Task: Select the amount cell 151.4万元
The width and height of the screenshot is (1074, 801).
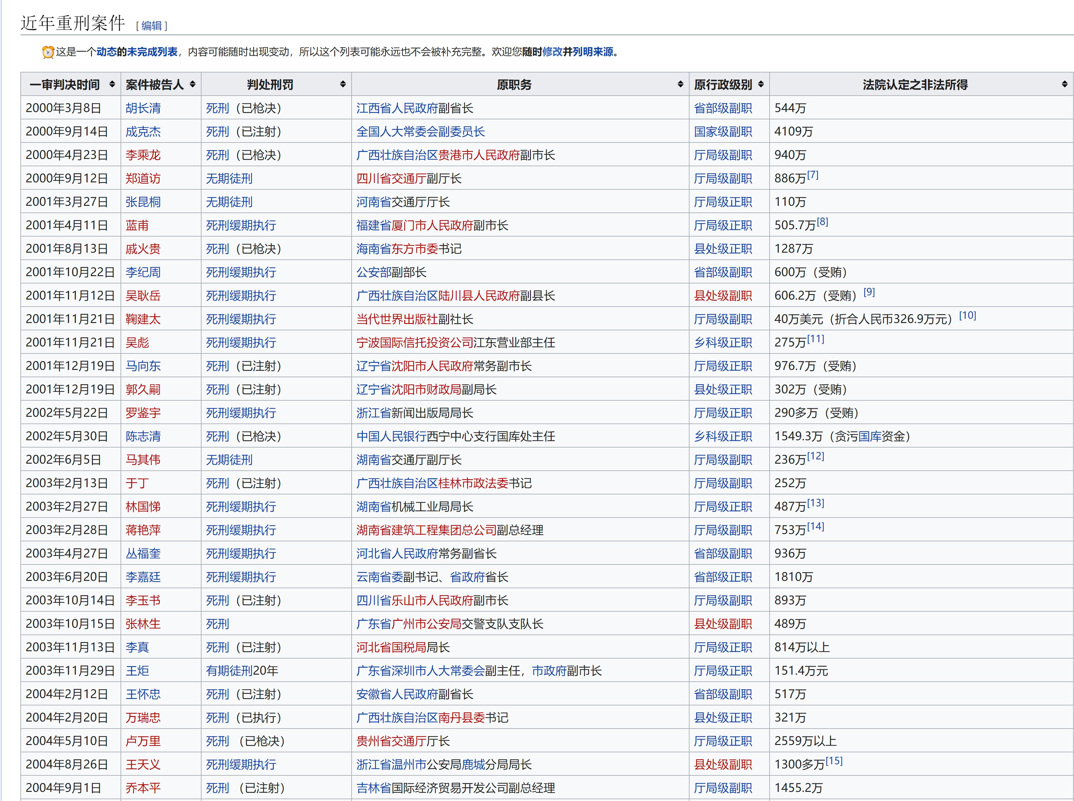Action: click(x=921, y=671)
